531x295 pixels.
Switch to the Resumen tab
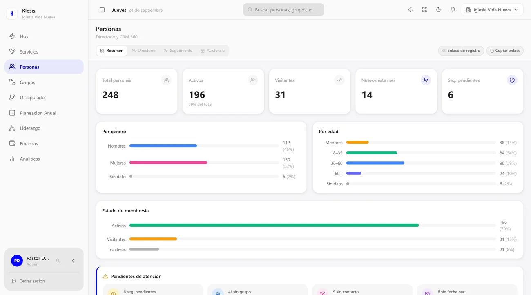click(112, 51)
